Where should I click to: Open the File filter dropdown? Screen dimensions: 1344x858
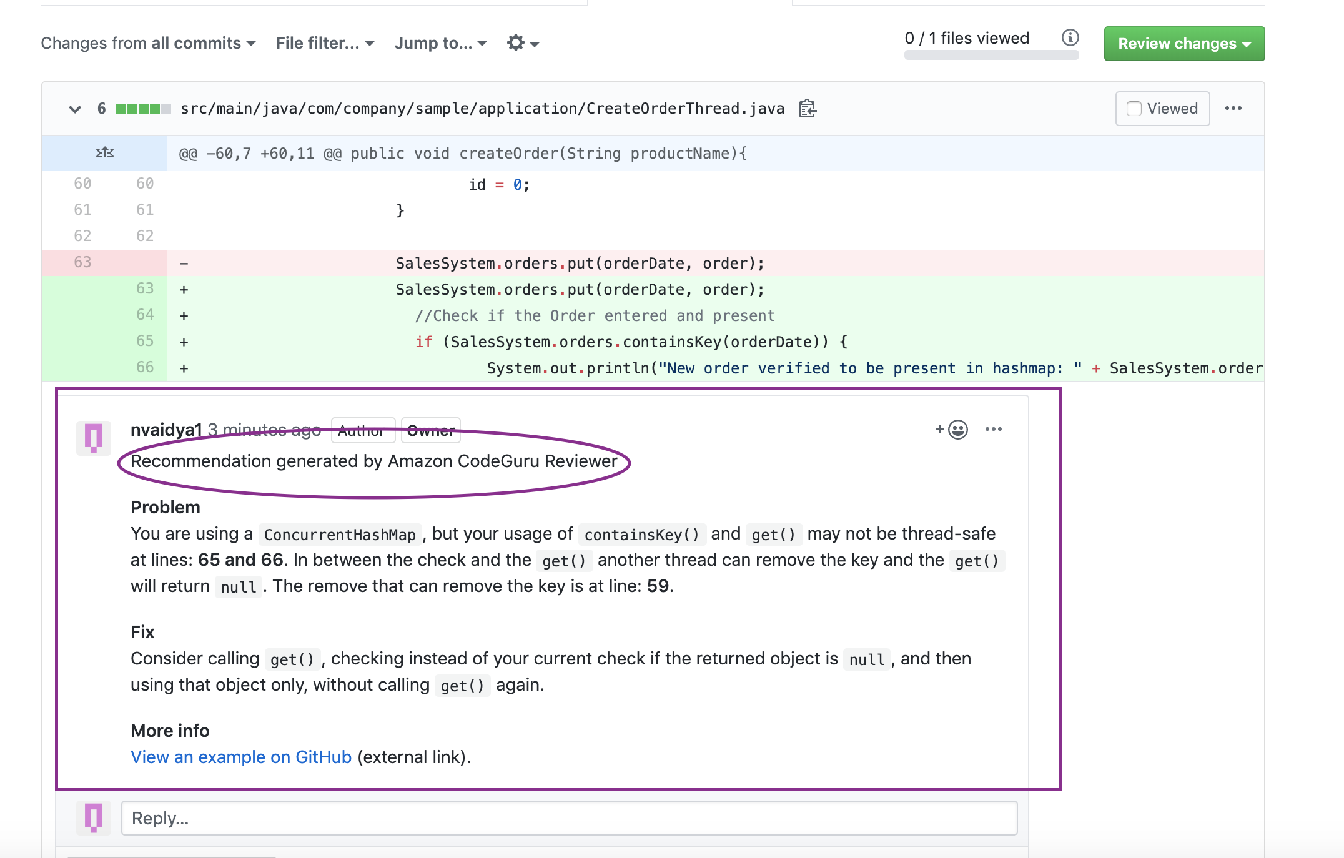coord(325,43)
